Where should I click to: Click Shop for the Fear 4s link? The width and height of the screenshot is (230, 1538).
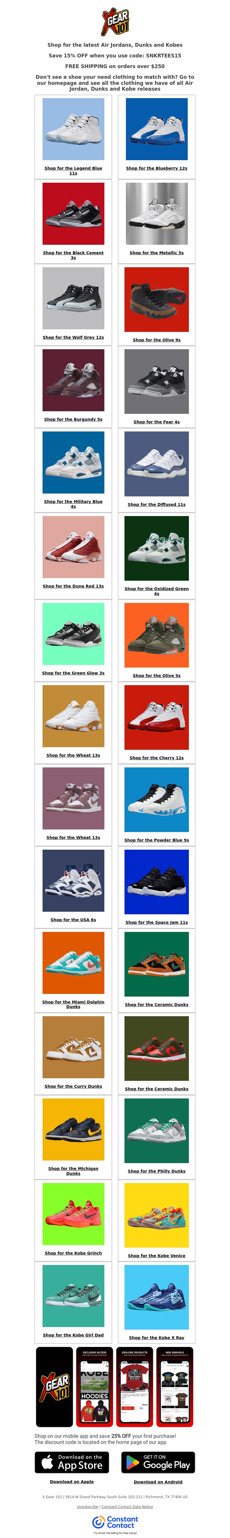157,422
